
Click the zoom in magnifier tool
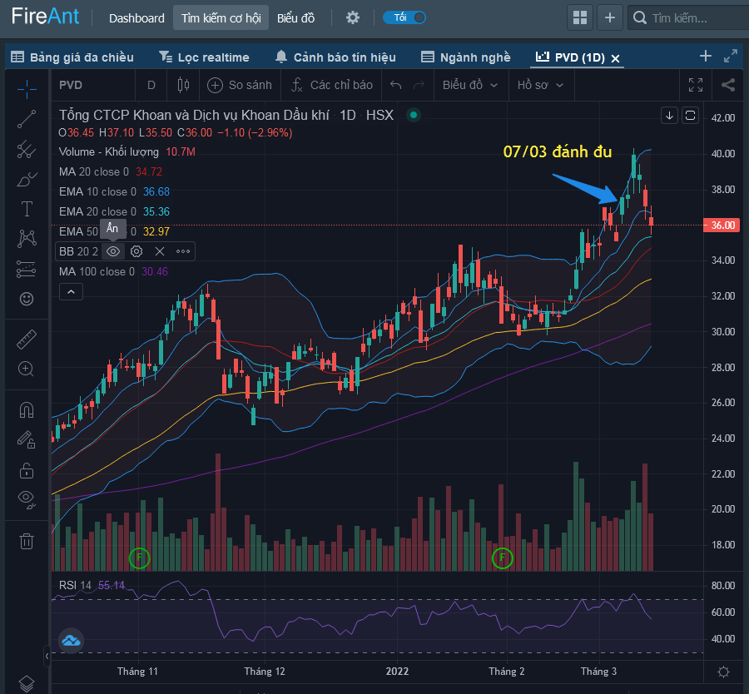27,369
